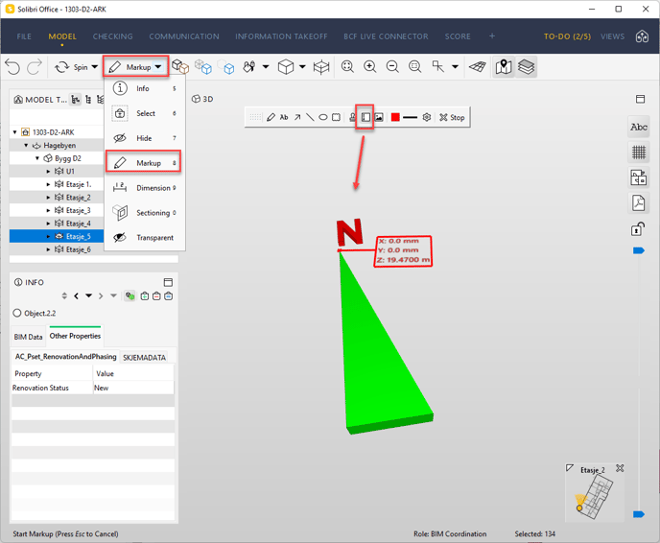
Task: Open info history back dropdown arrow
Action: (x=88, y=295)
